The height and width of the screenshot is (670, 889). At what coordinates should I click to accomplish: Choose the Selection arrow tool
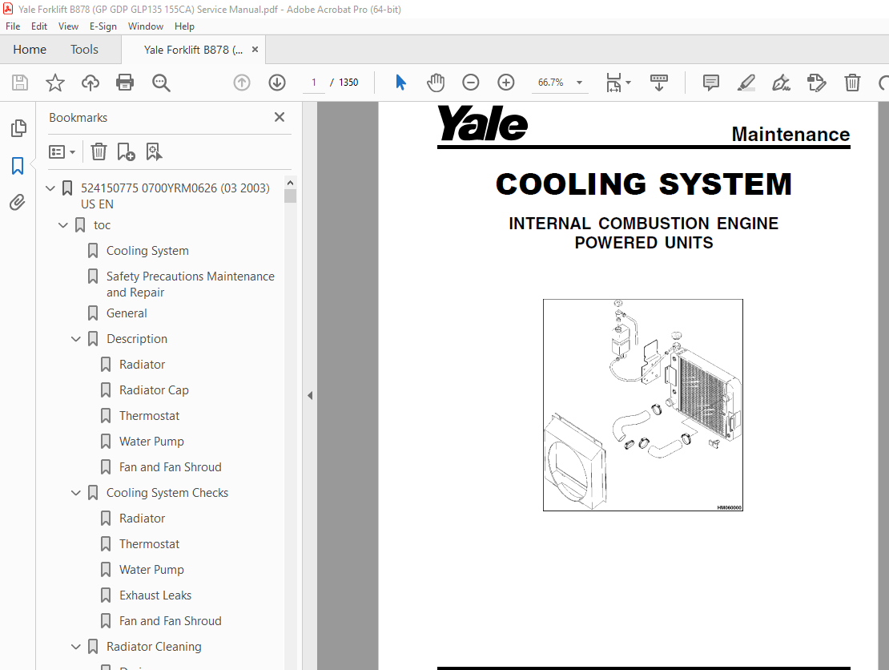[x=400, y=83]
